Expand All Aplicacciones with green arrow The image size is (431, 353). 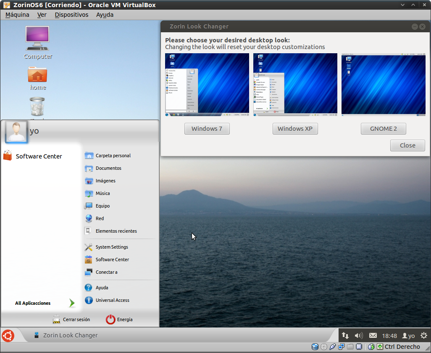[x=72, y=303]
